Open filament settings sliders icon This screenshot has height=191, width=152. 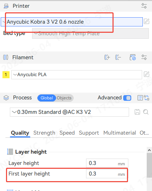(144, 57)
